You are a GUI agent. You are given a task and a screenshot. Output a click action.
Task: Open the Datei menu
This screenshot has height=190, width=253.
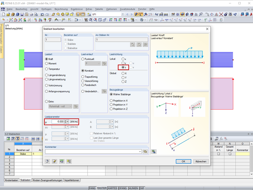(x=10, y=9)
